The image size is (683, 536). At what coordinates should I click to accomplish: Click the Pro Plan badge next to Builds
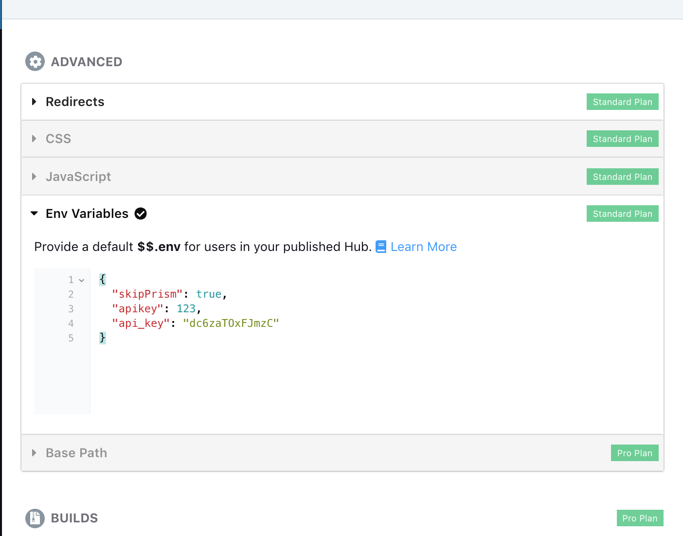coord(640,518)
